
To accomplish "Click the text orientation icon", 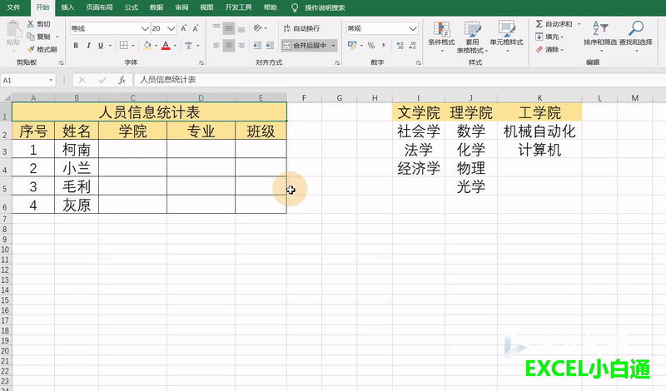I will [257, 28].
